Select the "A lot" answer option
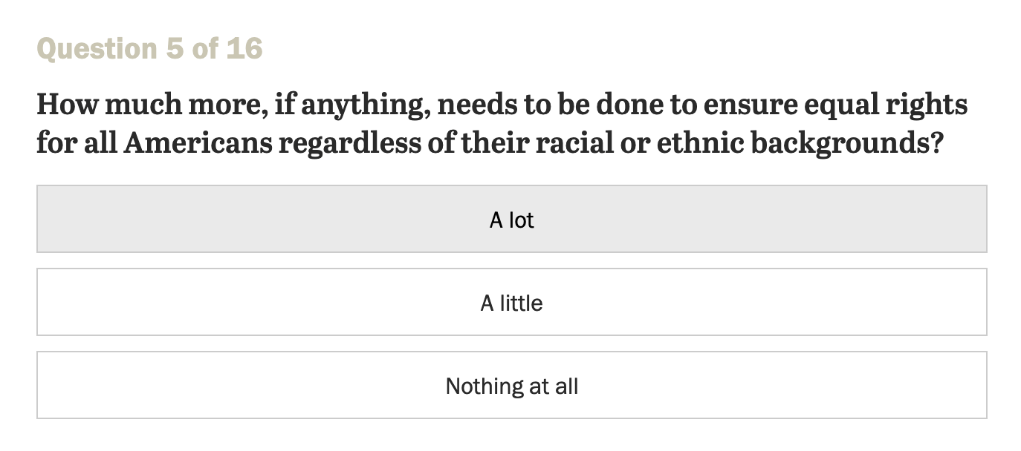1021x451 pixels. pos(511,220)
